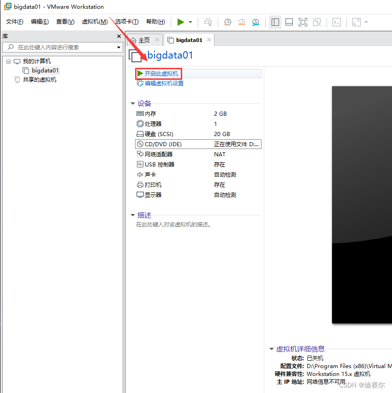The height and width of the screenshot is (393, 392).
Task: Select the 显示器 device row
Action: (x=198, y=195)
